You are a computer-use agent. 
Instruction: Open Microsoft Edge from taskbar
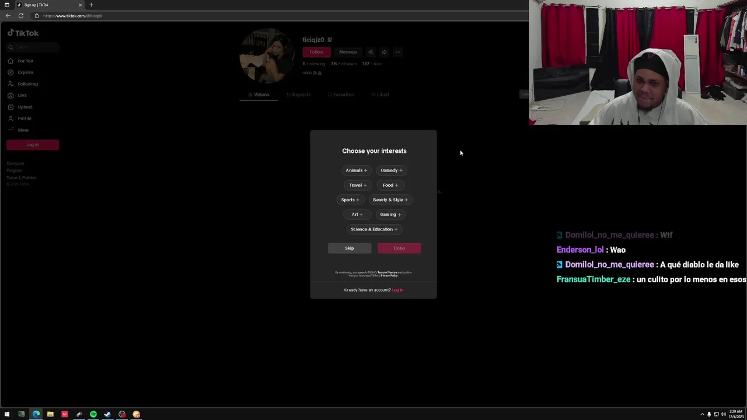pos(36,414)
